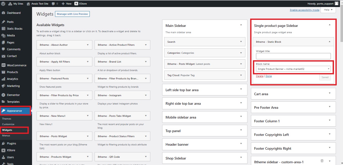The height and width of the screenshot is (165, 343).
Task: Open Menus submenu link
Action: (6, 135)
